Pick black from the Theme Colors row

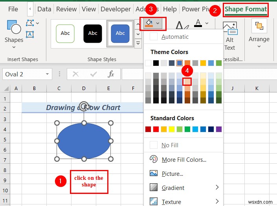coord(156,63)
